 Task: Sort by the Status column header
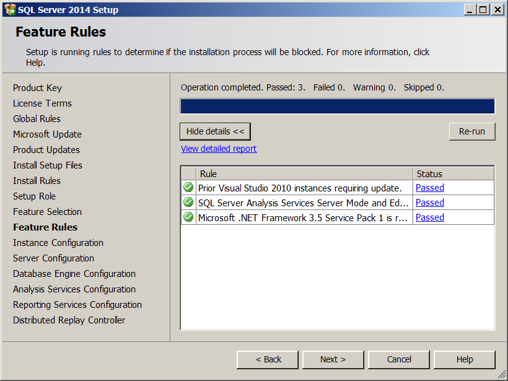click(x=453, y=173)
